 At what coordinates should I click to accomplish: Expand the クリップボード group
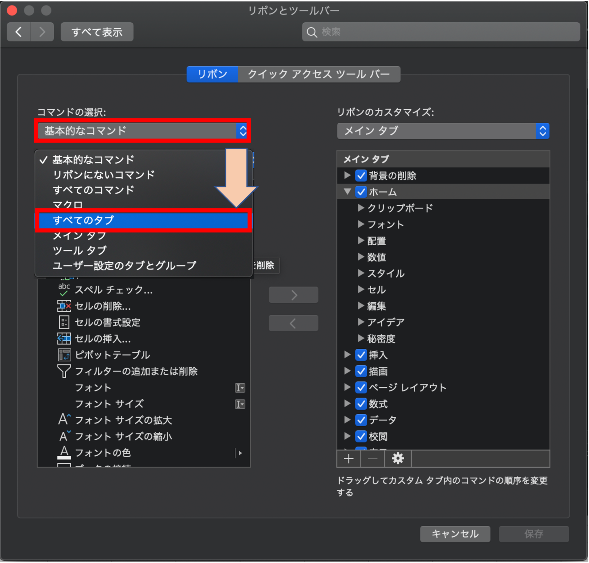pos(361,208)
